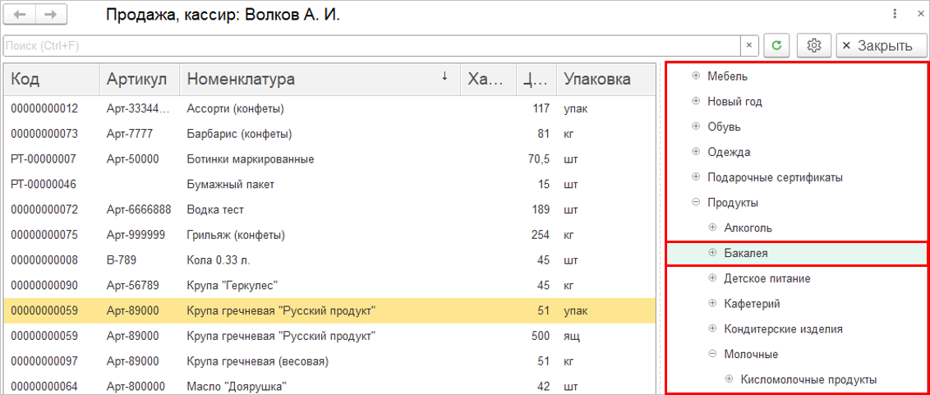Select Кондитерские изделия in the tree
The height and width of the screenshot is (395, 930).
tap(783, 328)
